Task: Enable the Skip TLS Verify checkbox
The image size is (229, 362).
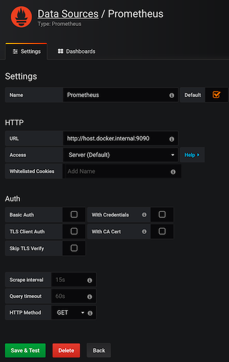Action: click(x=74, y=248)
